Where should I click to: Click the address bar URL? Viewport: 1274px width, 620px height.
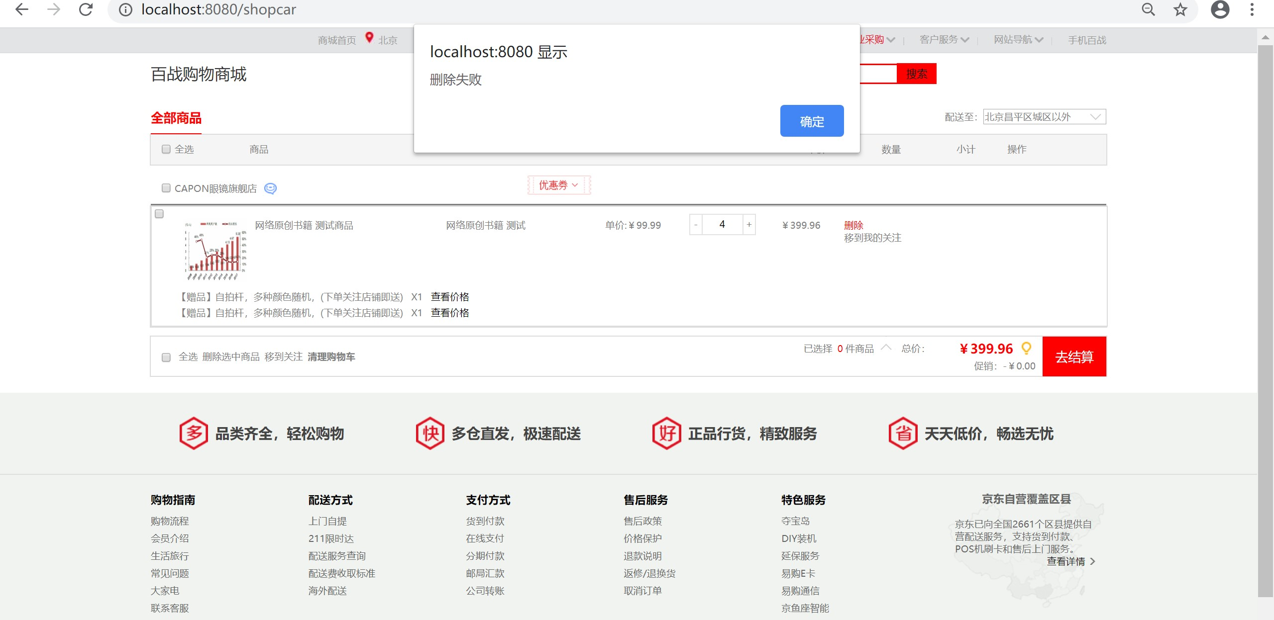coord(218,9)
